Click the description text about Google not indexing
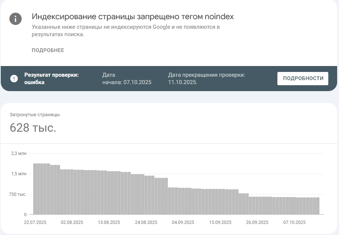 tap(126, 31)
